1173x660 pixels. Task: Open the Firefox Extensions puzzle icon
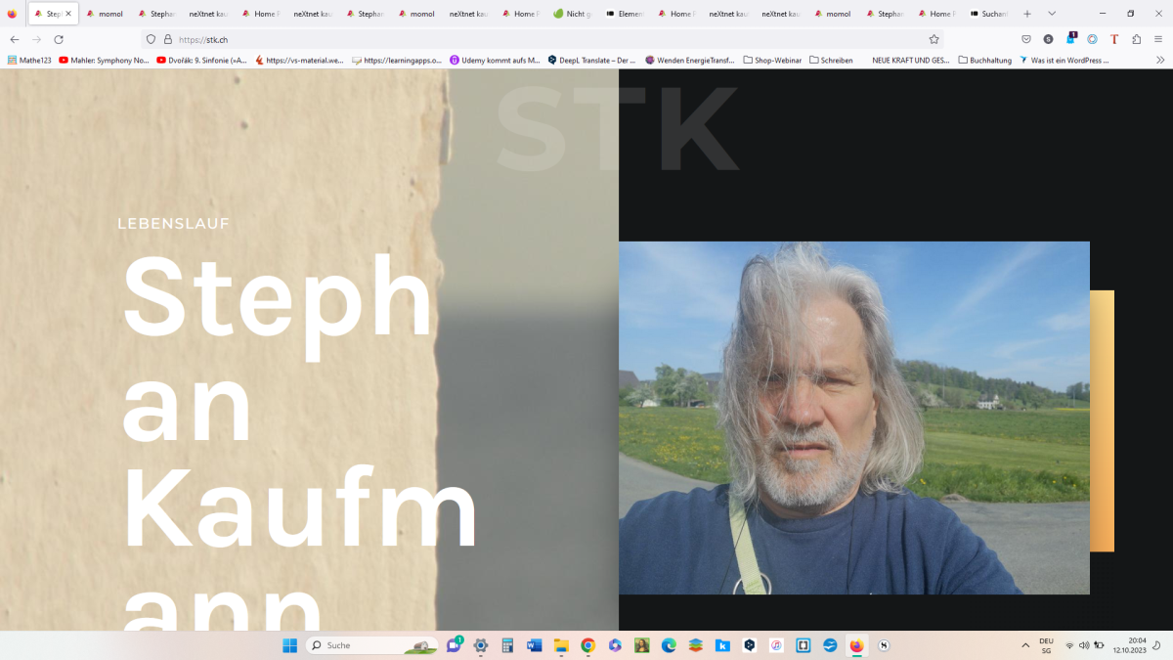1136,39
